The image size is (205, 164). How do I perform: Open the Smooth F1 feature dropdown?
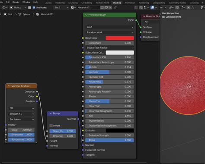pyautogui.click(x=21, y=114)
